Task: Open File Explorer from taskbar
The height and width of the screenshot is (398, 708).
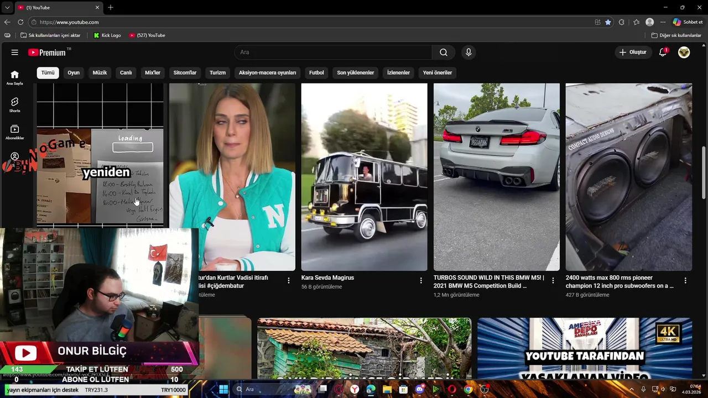Action: 387,389
